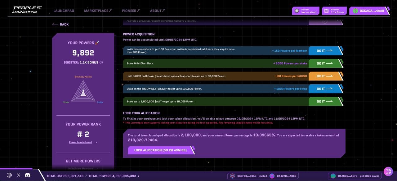Click the +150 Powers per Member text
Screen dimensions: 397x181
click(x=289, y=51)
